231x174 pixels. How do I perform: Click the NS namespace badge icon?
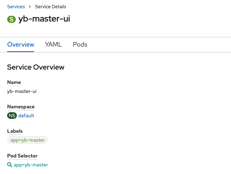click(x=12, y=116)
